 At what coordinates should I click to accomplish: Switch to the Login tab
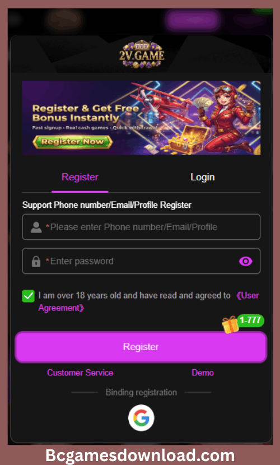(x=203, y=177)
